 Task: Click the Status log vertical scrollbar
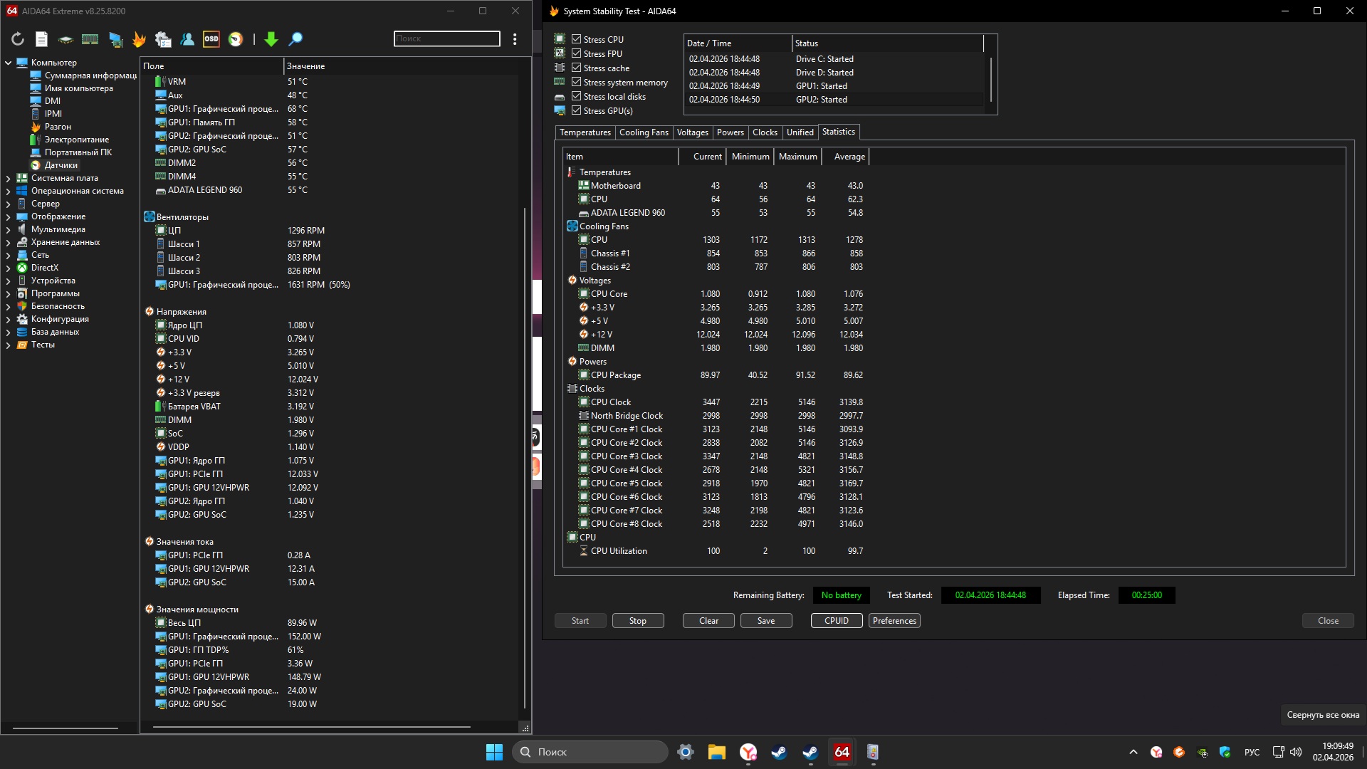[990, 80]
